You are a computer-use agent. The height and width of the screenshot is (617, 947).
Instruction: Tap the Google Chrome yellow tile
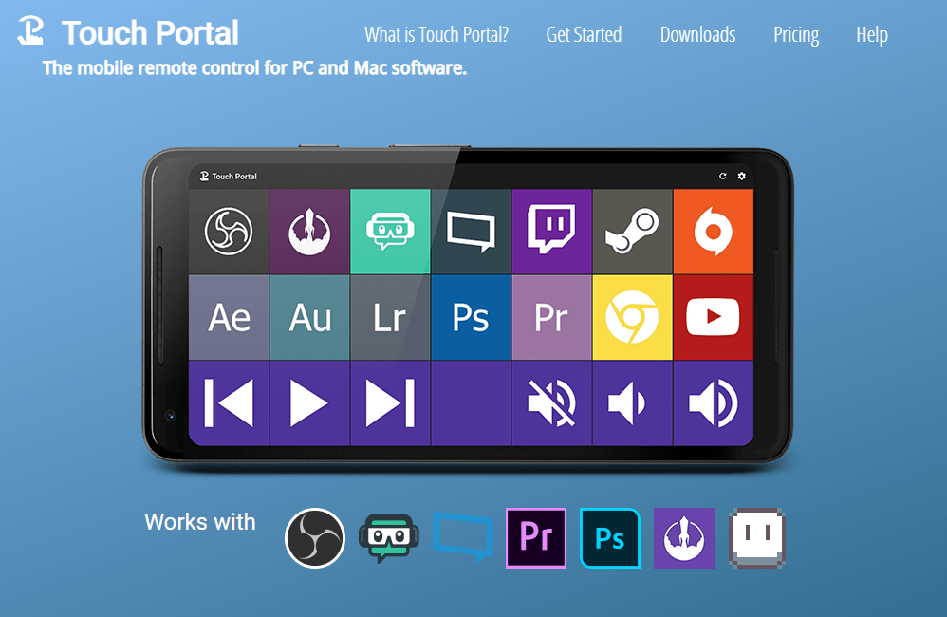coord(632,318)
